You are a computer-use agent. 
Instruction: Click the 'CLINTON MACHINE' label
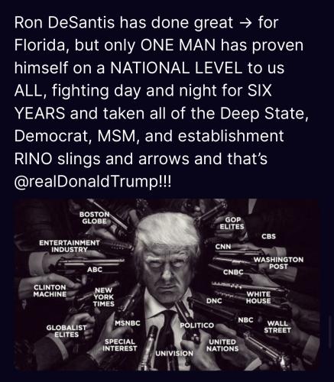pyautogui.click(x=50, y=291)
